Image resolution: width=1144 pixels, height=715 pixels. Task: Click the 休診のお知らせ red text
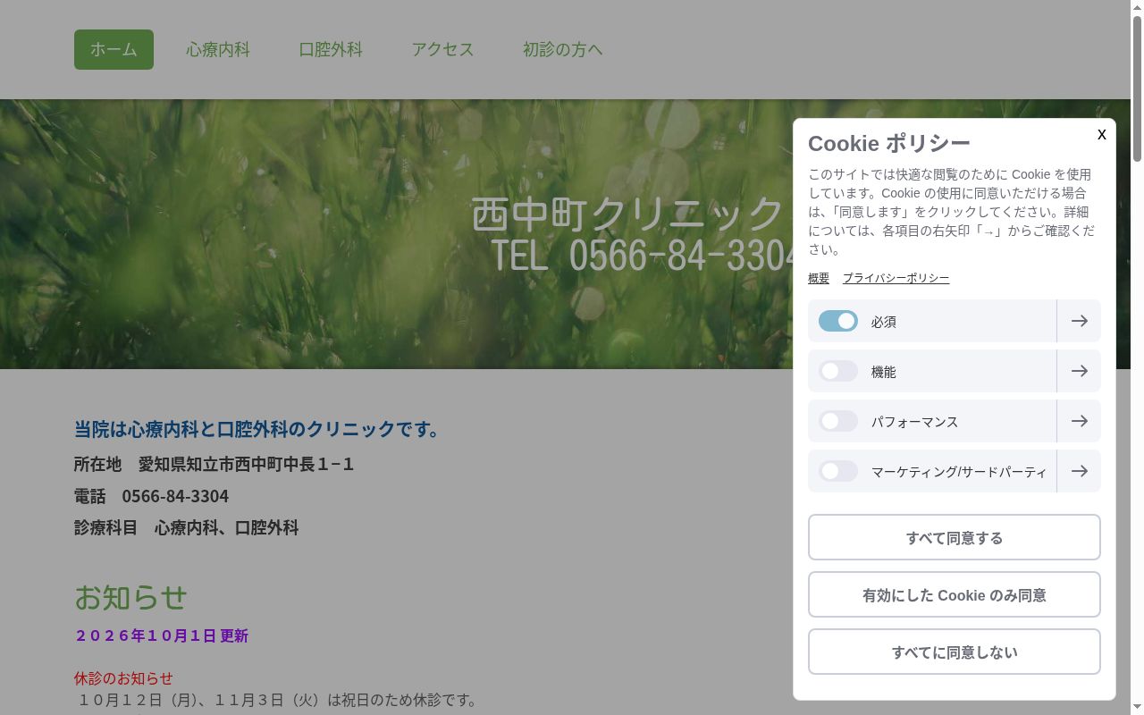(123, 677)
